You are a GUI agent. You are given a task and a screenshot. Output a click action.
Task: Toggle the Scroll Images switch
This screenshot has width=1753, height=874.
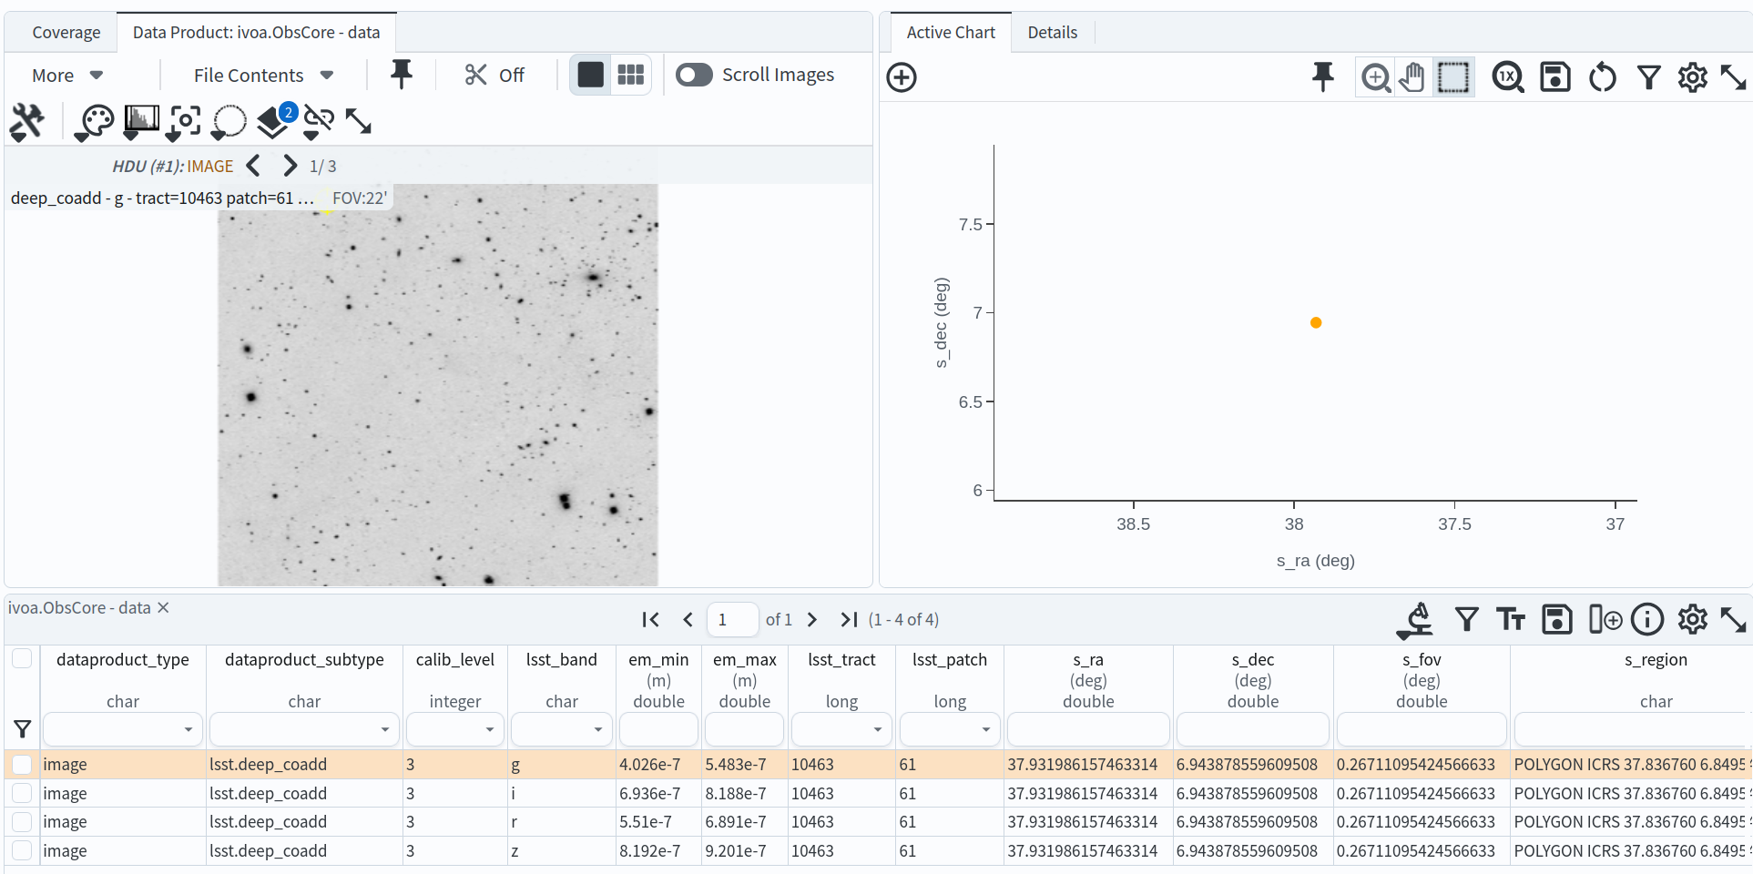[x=694, y=75]
